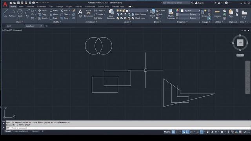This screenshot has height=141, width=251.
Task: Expand the Layers panel
Action: pos(127,22)
